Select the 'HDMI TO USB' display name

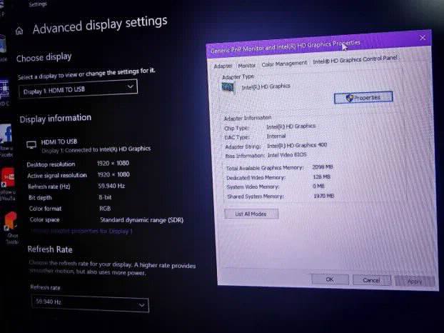59,141
